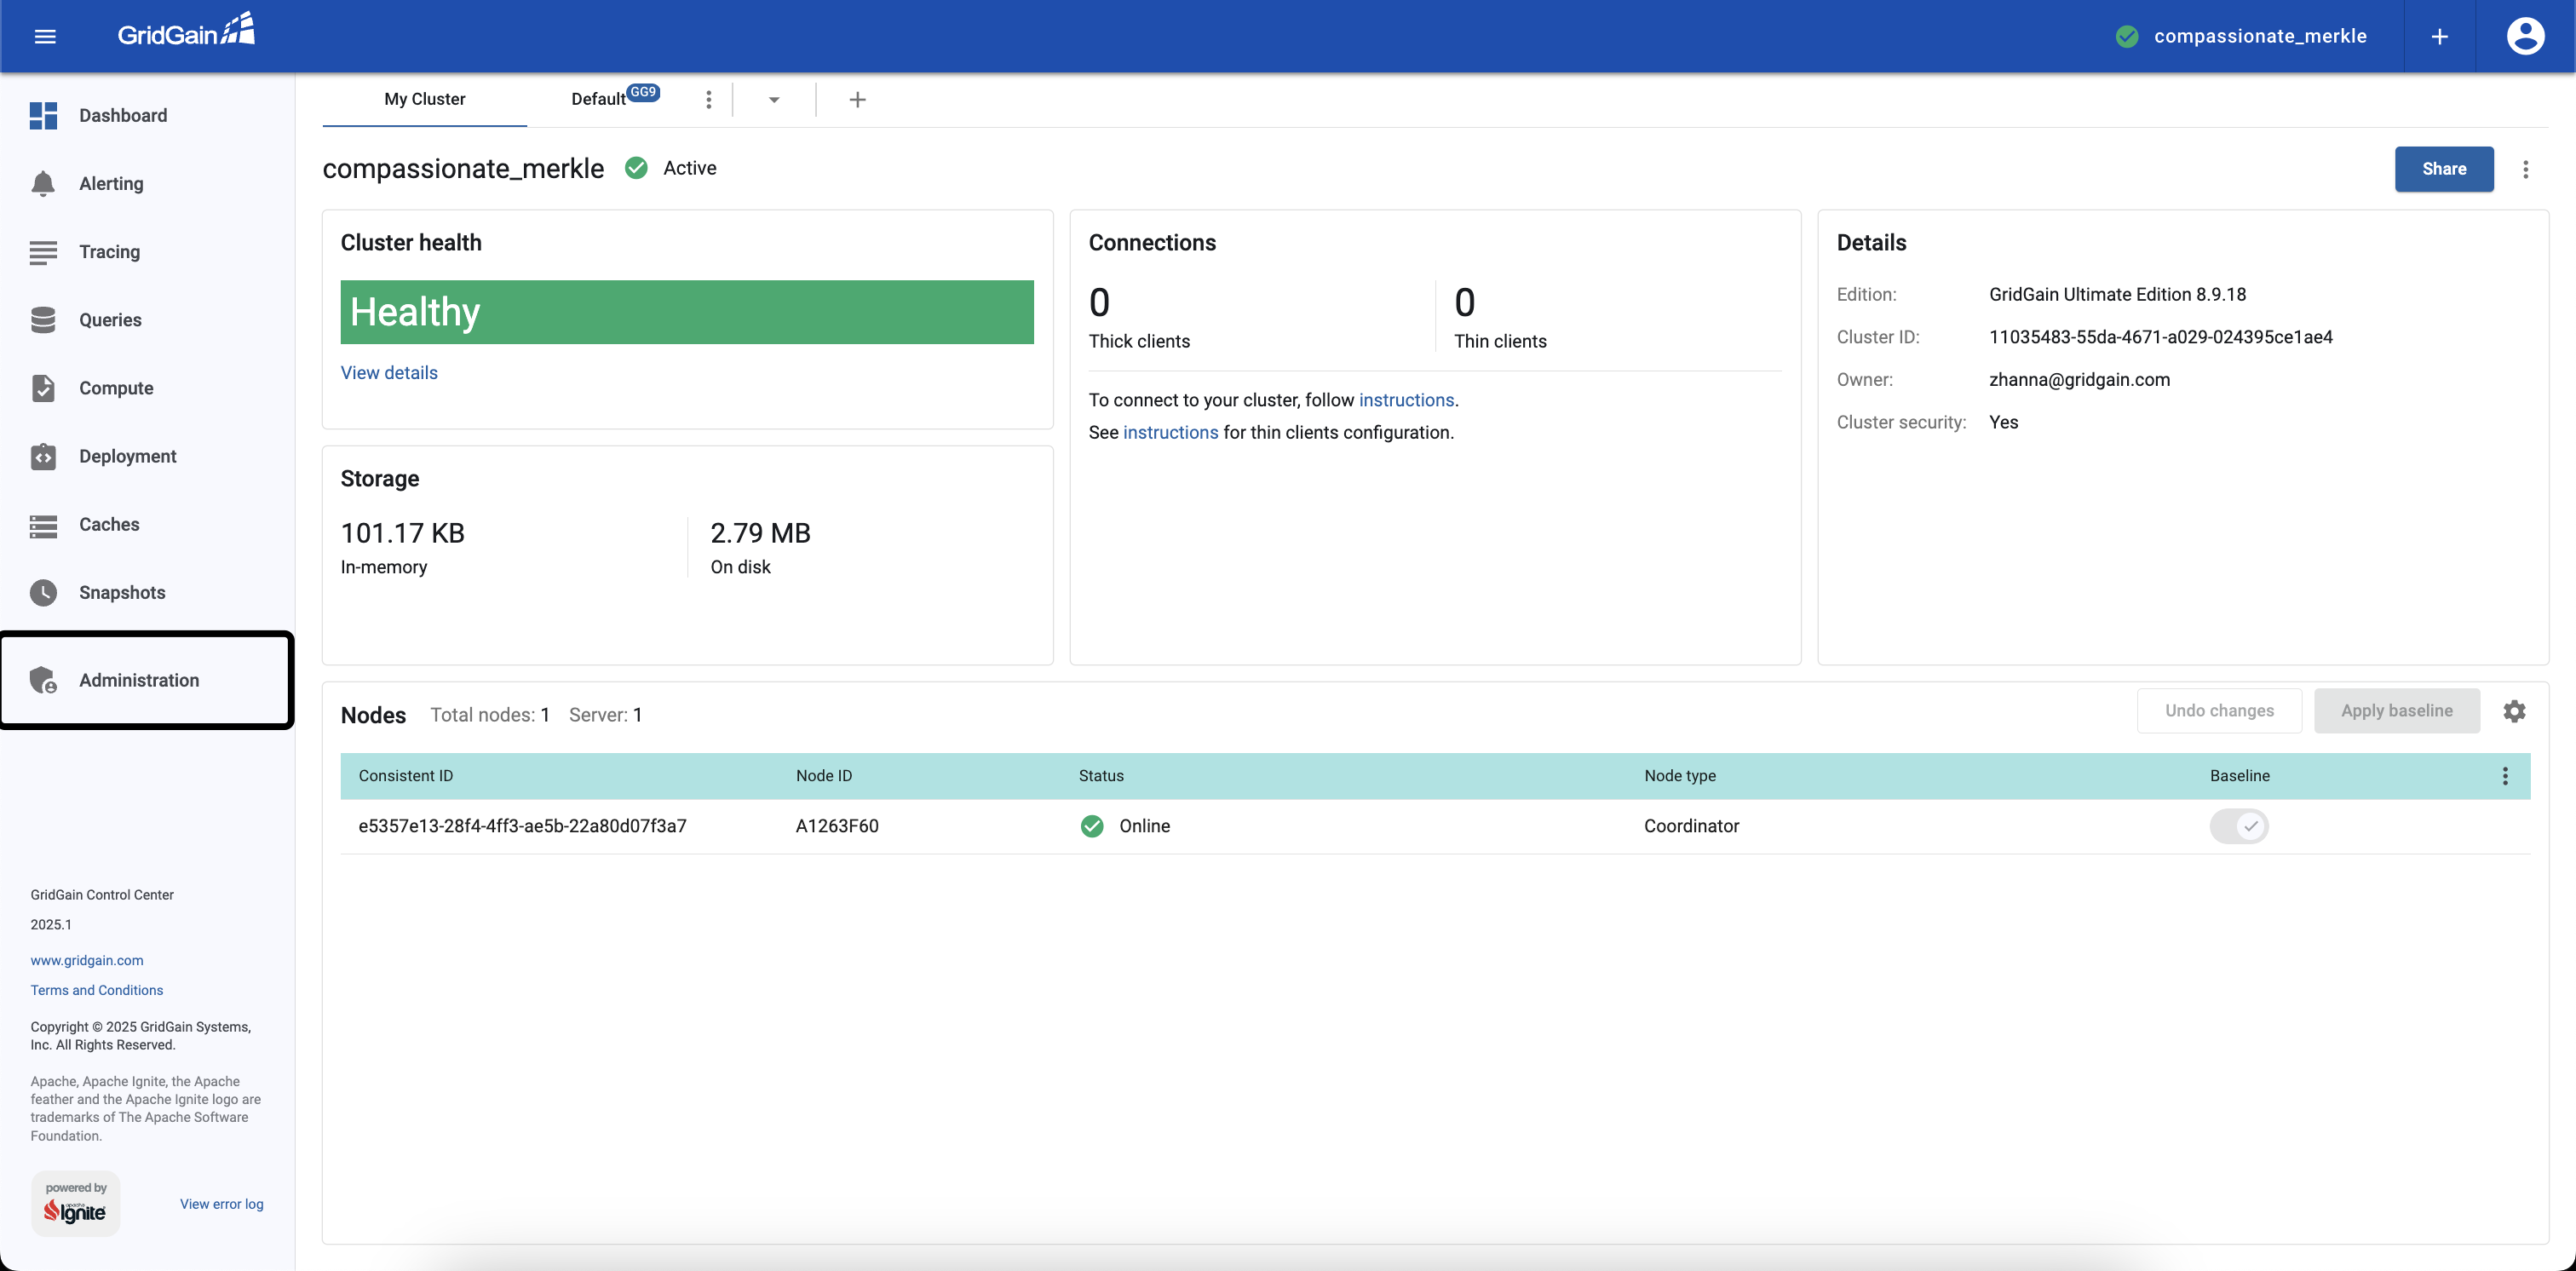This screenshot has height=1271, width=2576.
Task: Click the owner email zhanna@gridgain.com
Action: 2079,380
